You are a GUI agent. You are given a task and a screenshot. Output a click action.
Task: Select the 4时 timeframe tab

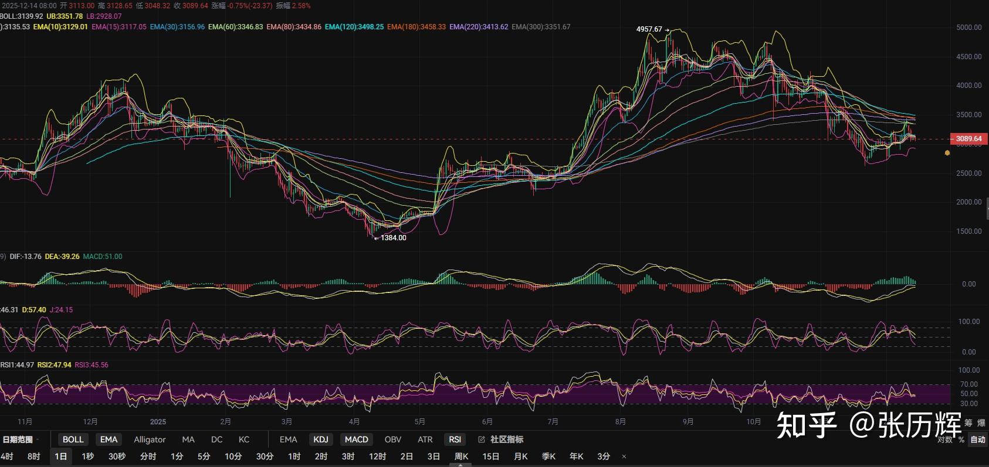(7, 456)
